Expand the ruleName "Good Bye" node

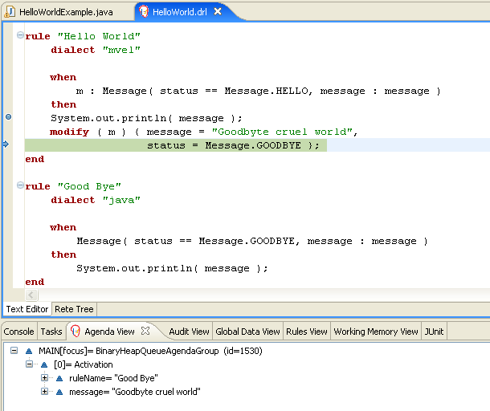[x=45, y=378]
